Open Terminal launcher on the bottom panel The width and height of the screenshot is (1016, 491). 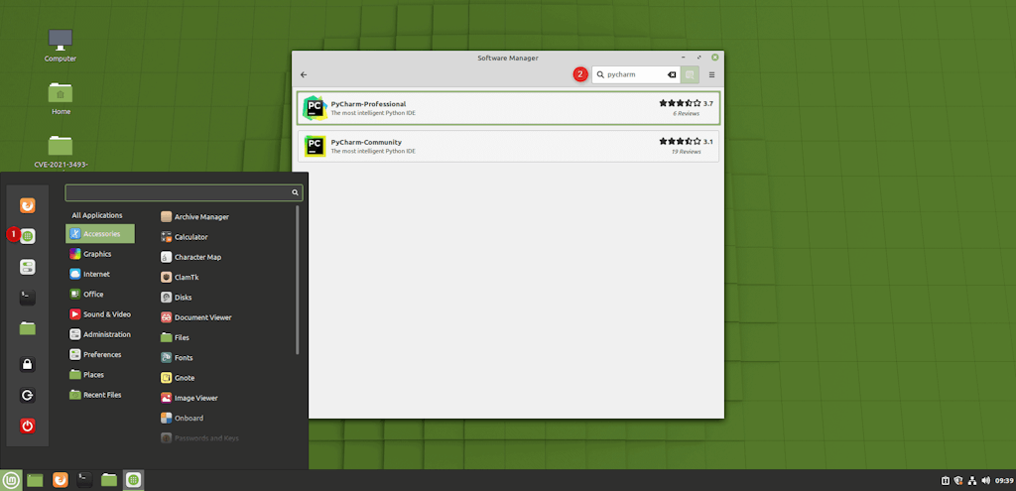[x=85, y=480]
